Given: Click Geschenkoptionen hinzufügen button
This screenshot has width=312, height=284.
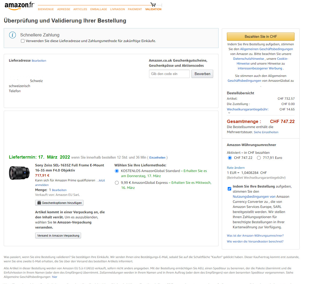Looking at the screenshot, I should click(59, 203).
